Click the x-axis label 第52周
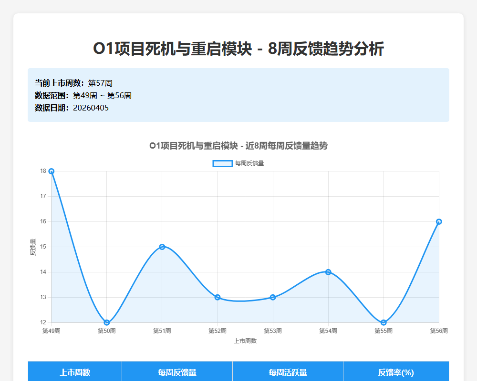The width and height of the screenshot is (477, 381). pyautogui.click(x=218, y=331)
